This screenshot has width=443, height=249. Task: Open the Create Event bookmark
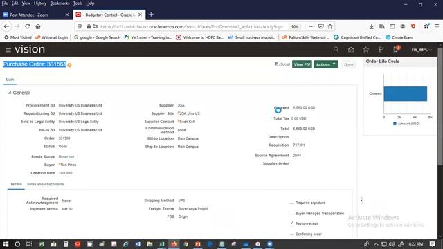pyautogui.click(x=399, y=37)
